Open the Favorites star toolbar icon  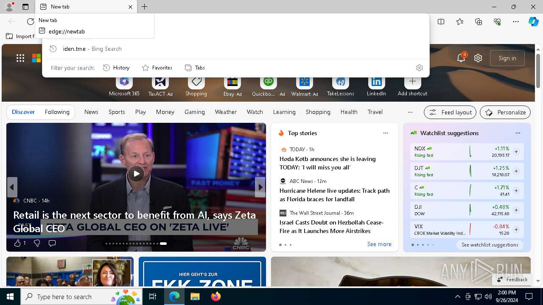point(460,22)
